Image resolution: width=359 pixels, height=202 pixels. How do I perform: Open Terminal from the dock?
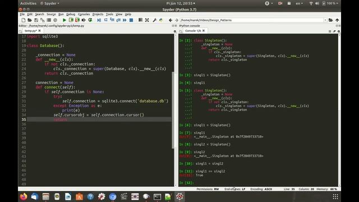pos(157,197)
